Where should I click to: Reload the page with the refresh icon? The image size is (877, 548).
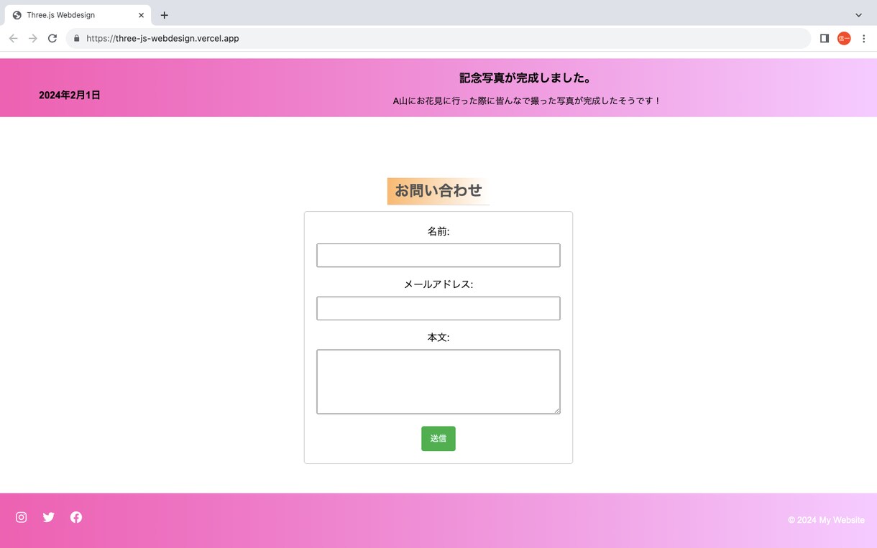click(52, 38)
